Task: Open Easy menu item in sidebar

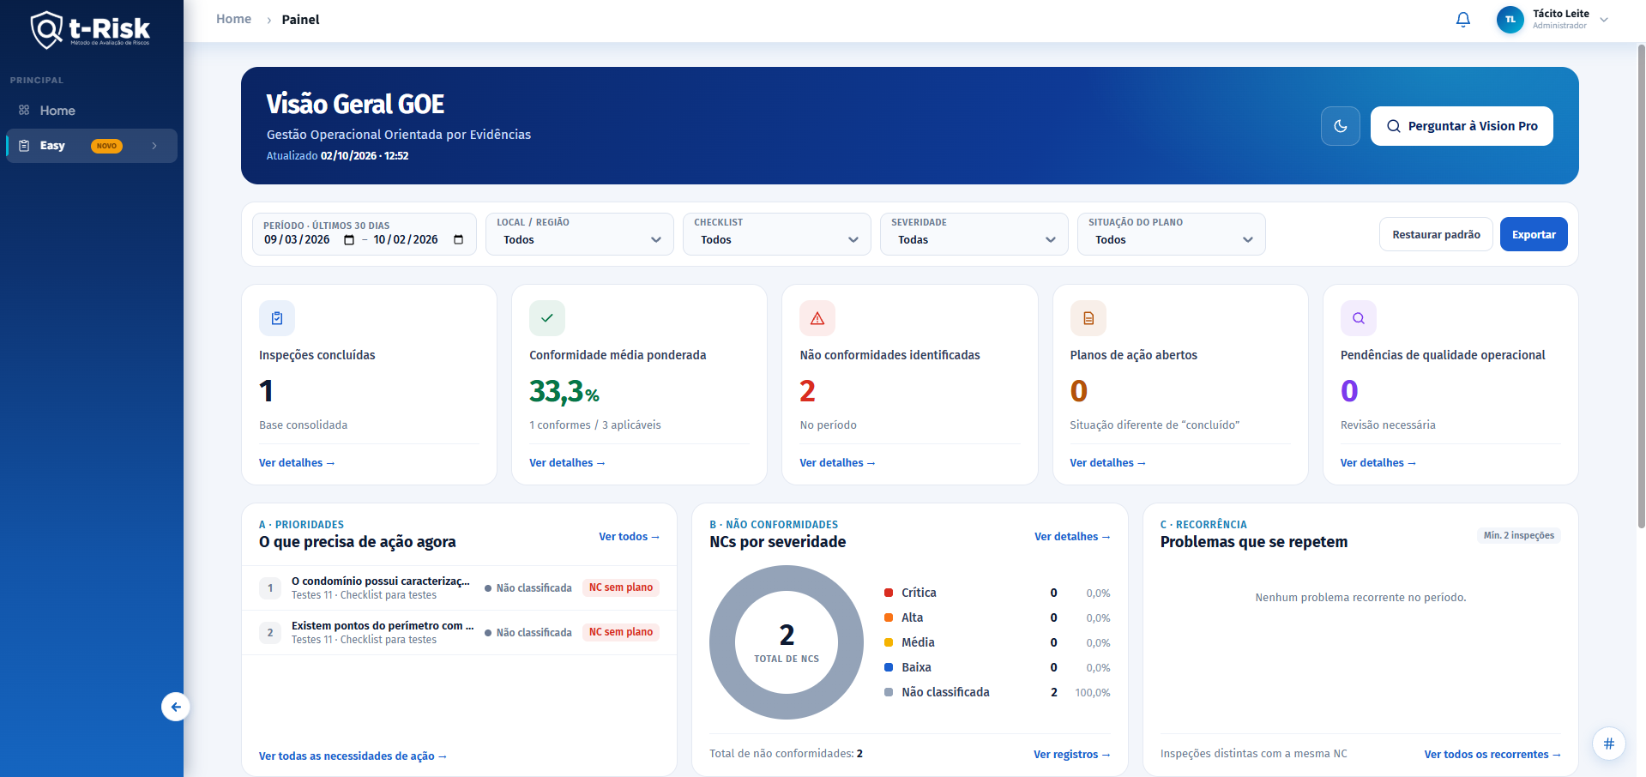Action: tap(92, 146)
